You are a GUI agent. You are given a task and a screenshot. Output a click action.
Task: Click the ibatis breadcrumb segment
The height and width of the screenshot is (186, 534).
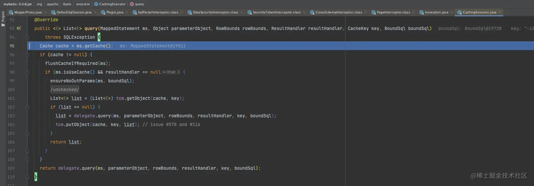click(x=67, y=4)
